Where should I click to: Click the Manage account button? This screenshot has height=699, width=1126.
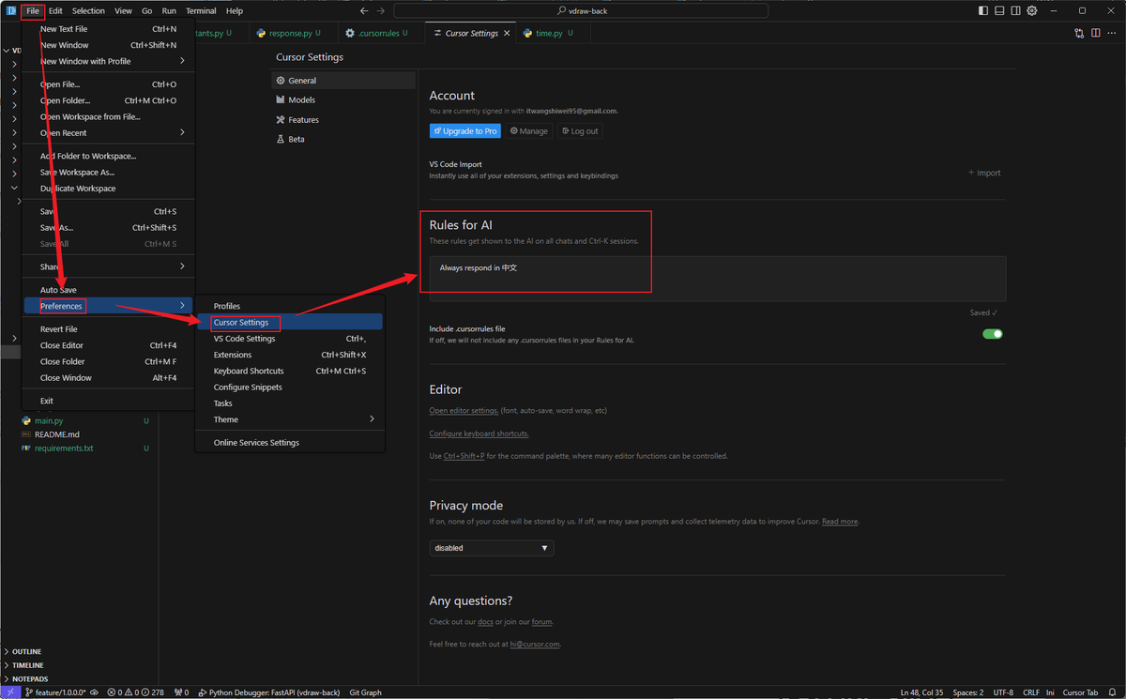click(529, 131)
